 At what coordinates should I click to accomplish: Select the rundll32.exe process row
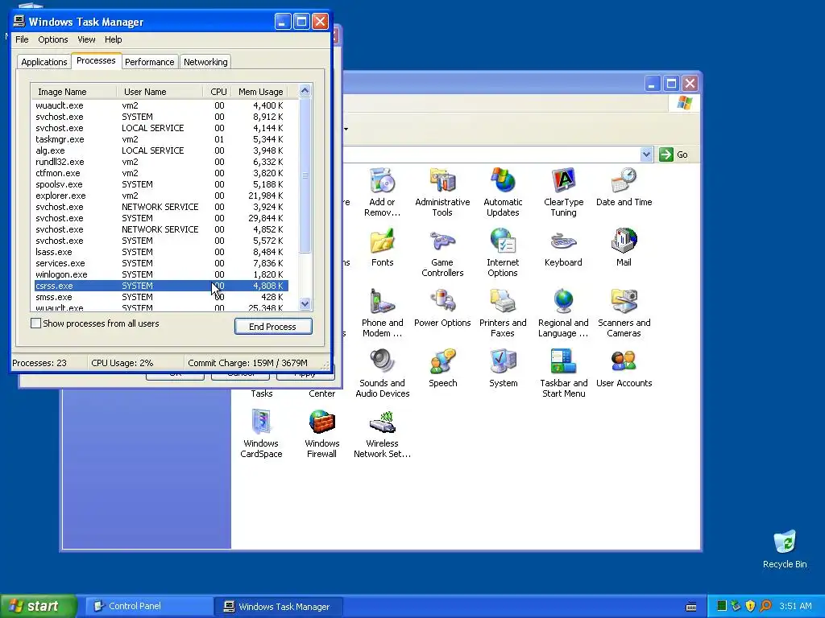pyautogui.click(x=161, y=162)
